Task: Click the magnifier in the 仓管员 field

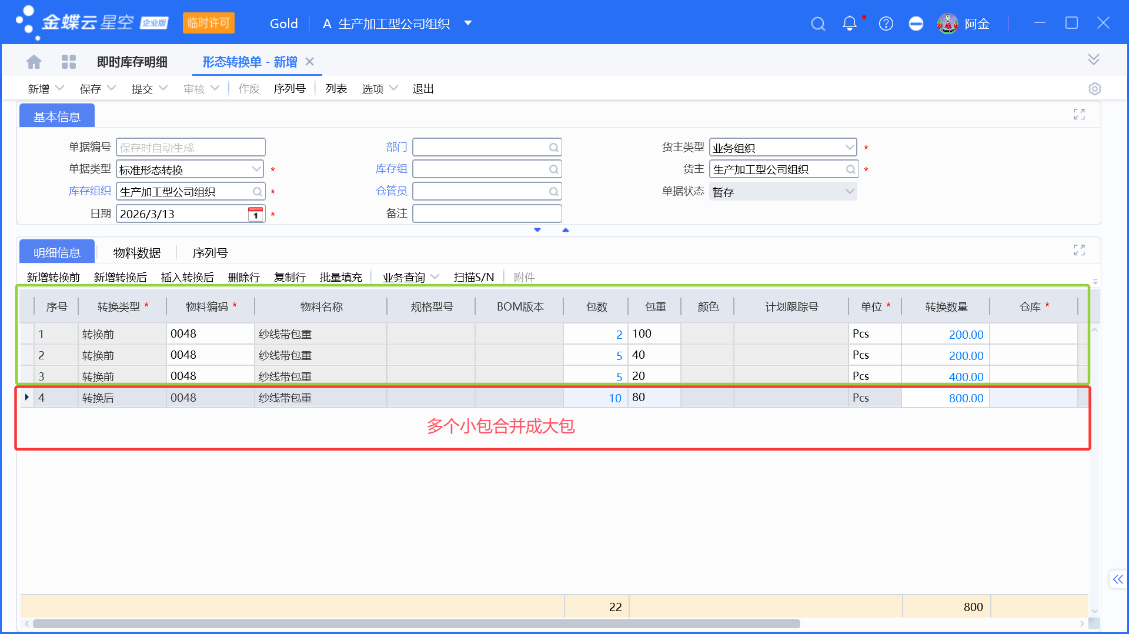Action: point(553,191)
